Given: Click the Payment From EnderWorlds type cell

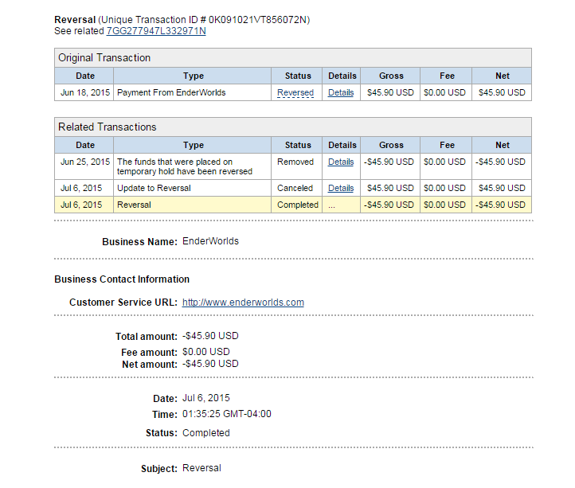Looking at the screenshot, I should pyautogui.click(x=171, y=92).
